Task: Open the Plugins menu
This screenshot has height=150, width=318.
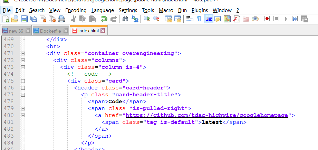Action: pos(200,10)
